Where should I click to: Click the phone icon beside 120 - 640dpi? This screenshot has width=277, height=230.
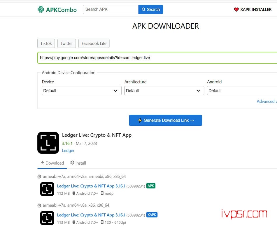102,222
